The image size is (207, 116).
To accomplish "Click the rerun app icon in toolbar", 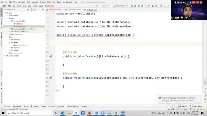I will 132,6.
